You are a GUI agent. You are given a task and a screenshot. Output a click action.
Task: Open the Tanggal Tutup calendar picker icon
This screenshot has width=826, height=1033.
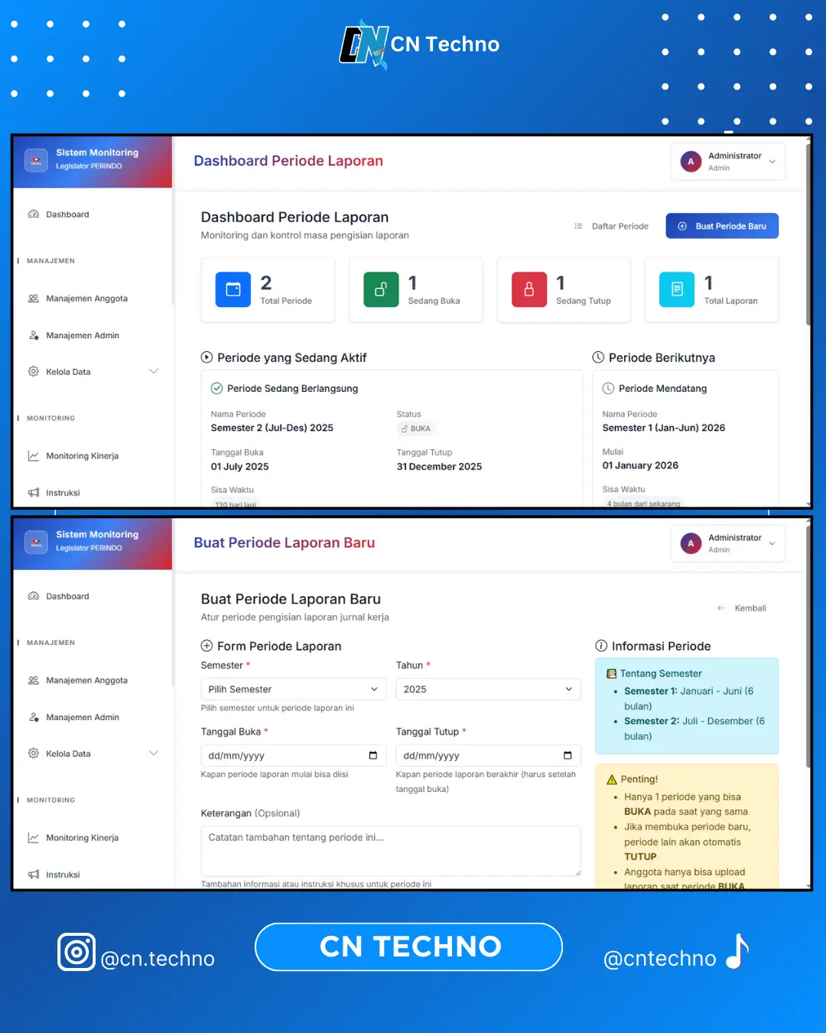pyautogui.click(x=567, y=755)
